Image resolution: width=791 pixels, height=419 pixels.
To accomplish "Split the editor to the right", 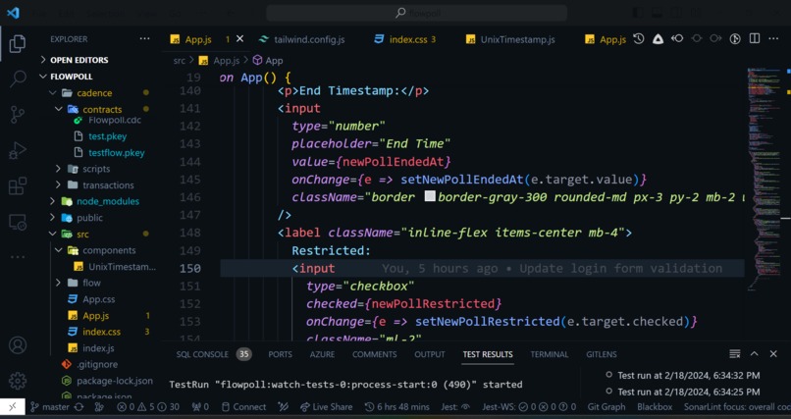I will 755,39.
